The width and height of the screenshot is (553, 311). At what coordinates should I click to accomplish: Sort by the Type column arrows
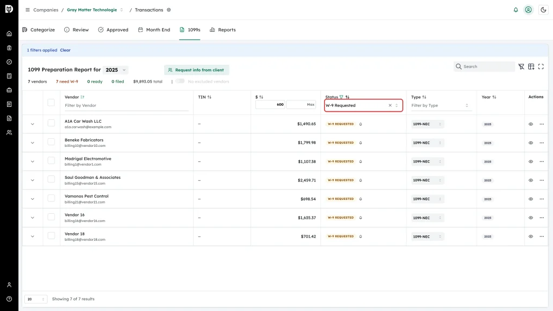(x=424, y=97)
